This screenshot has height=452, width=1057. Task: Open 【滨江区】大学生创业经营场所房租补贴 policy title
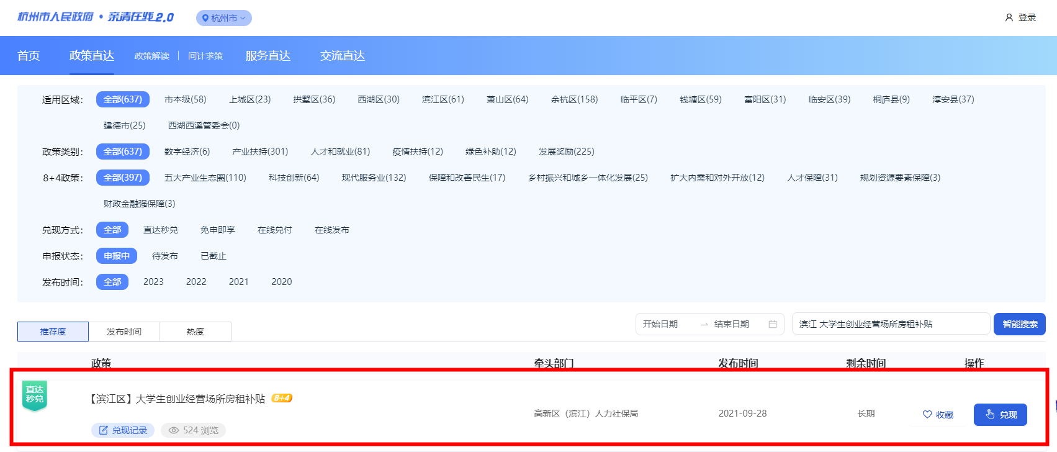[x=178, y=399]
